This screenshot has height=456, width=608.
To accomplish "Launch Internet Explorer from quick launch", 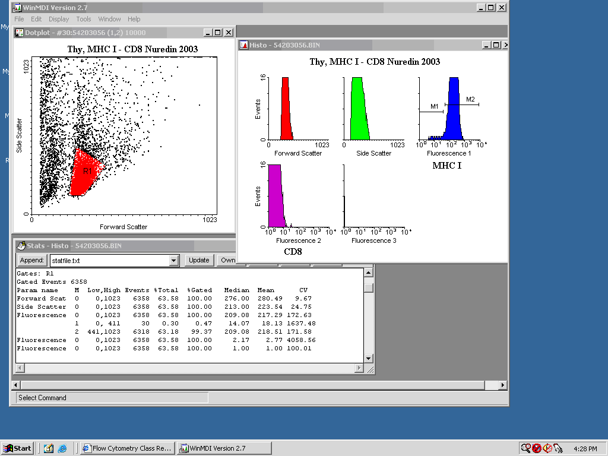I will pyautogui.click(x=62, y=448).
